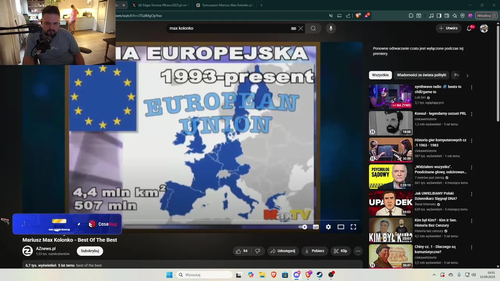Open OBS Studio from the taskbar

point(331,275)
